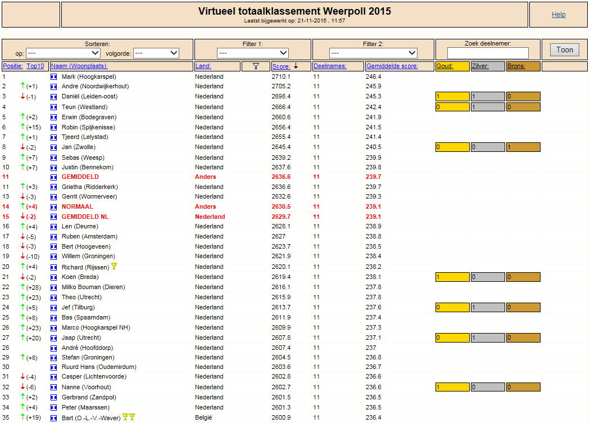The width and height of the screenshot is (590, 423).
Task: Click blue icon beside Milko Bouman (Dieren)
Action: [54, 287]
